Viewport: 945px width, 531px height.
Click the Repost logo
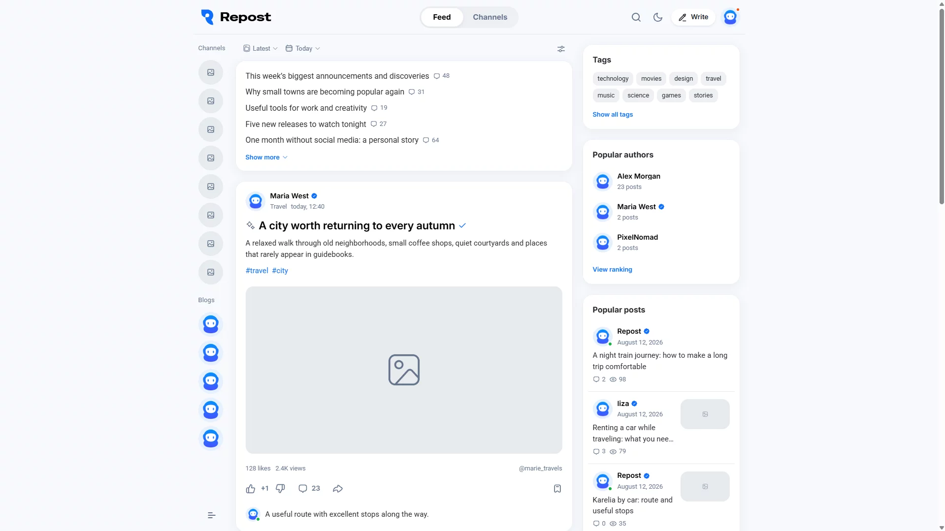pyautogui.click(x=236, y=17)
